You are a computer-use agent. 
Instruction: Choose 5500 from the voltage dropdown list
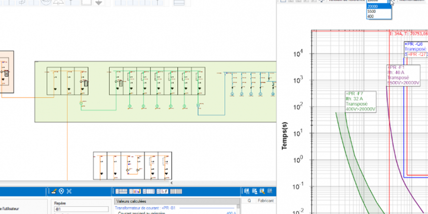(x=379, y=12)
